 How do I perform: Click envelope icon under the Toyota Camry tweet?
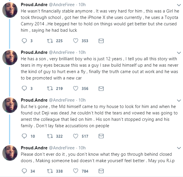point(101,41)
